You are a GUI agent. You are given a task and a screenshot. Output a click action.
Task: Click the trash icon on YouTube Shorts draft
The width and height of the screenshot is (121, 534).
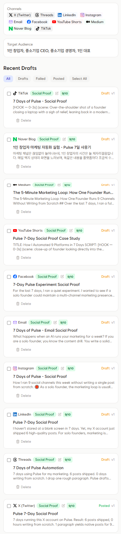coord(18,258)
